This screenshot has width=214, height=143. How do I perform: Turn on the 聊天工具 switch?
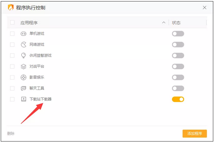coord(178,88)
